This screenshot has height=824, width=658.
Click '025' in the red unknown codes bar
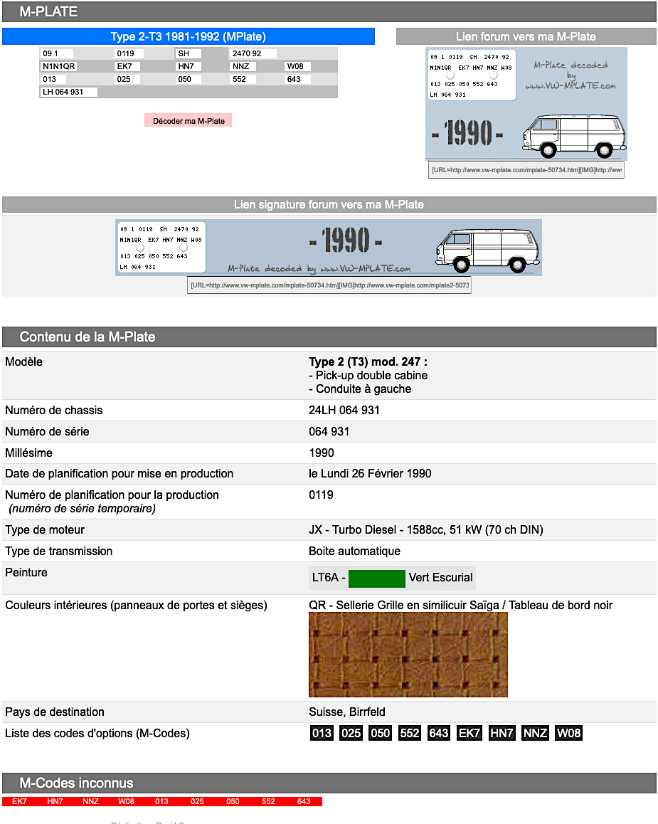(198, 801)
